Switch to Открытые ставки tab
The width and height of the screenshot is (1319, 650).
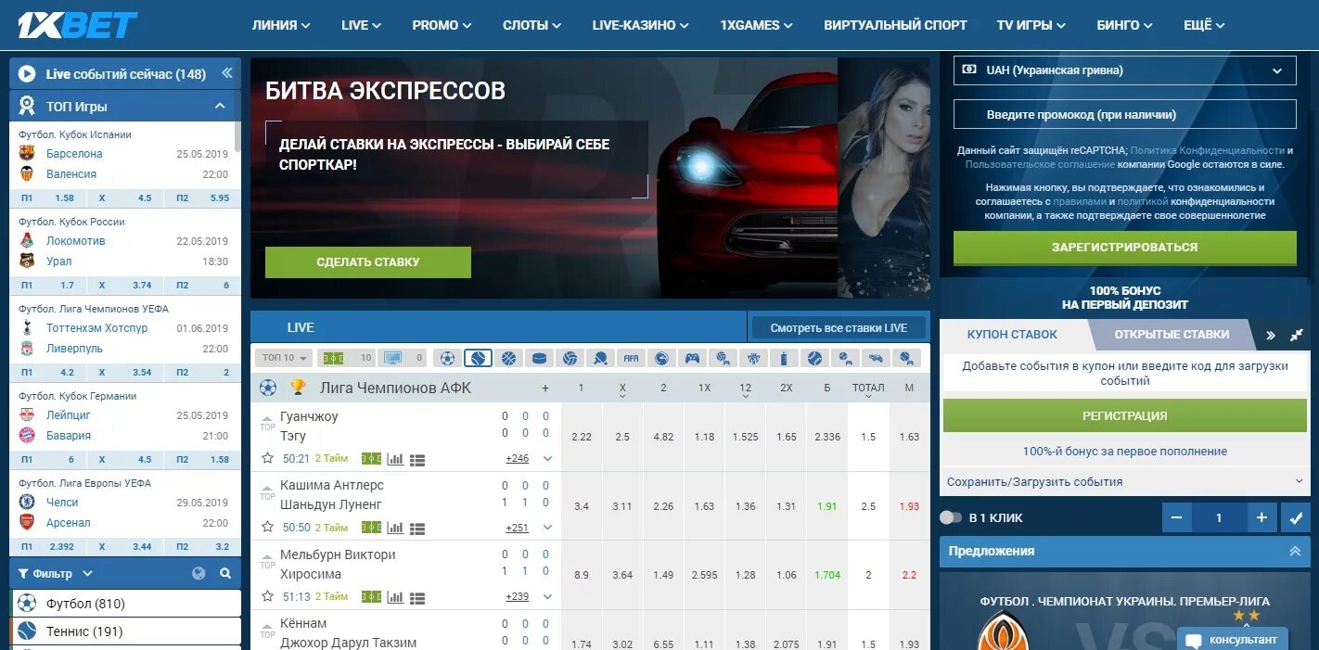1172,335
